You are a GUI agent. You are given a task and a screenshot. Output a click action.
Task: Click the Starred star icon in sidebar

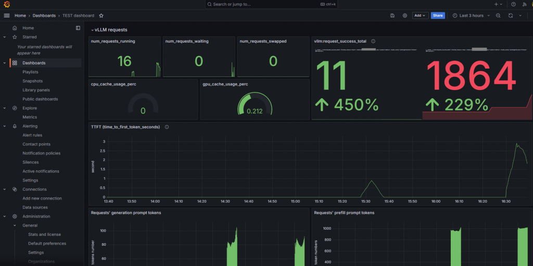(15, 37)
